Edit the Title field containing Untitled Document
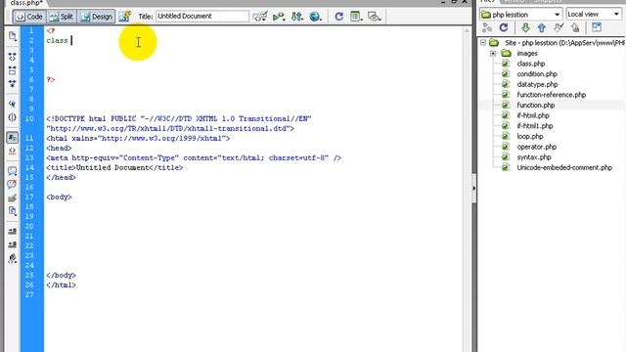Viewport: 626px width, 352px height. 202,17
